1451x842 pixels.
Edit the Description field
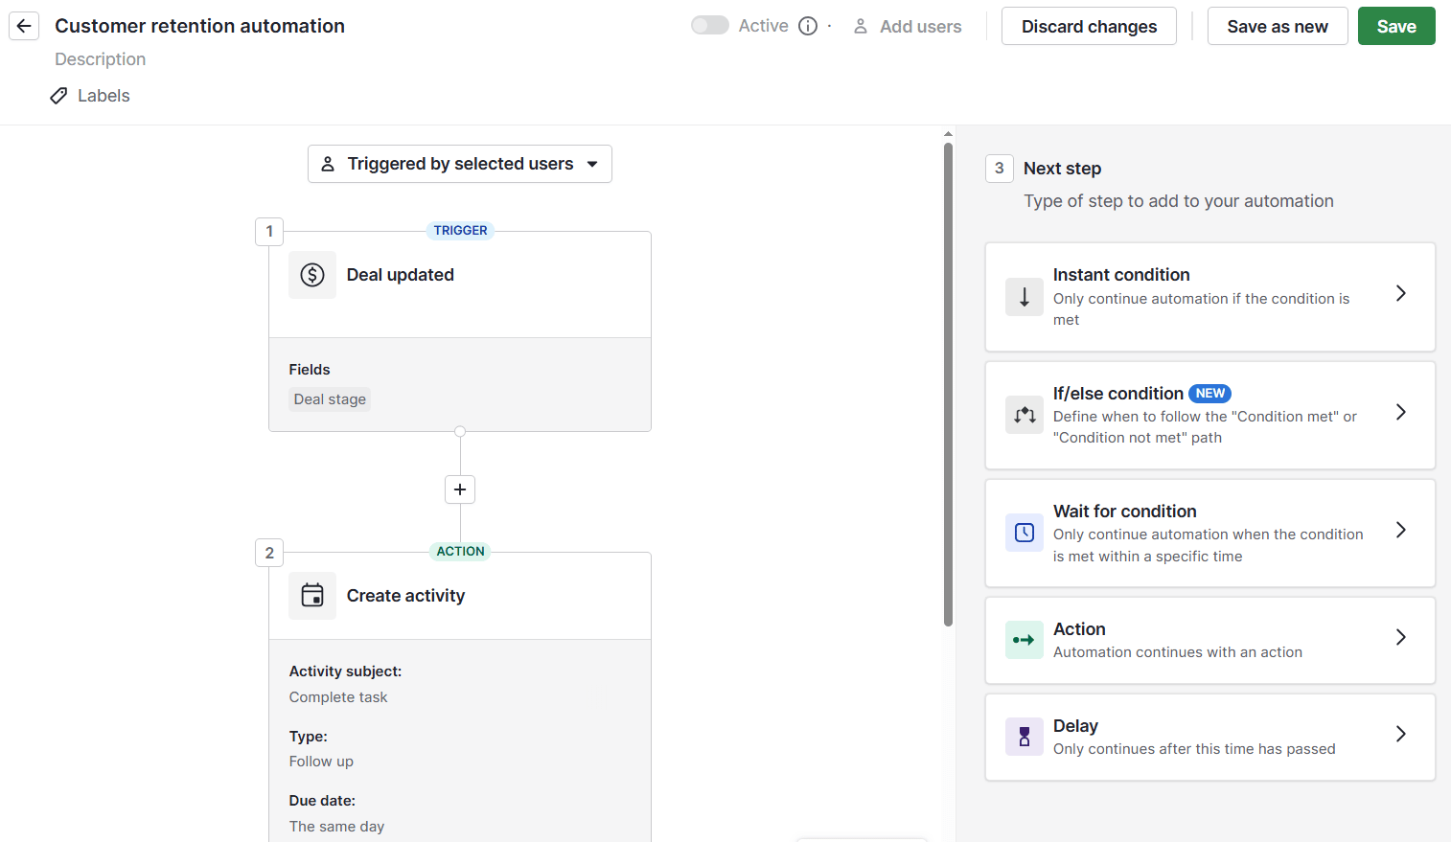tap(101, 59)
